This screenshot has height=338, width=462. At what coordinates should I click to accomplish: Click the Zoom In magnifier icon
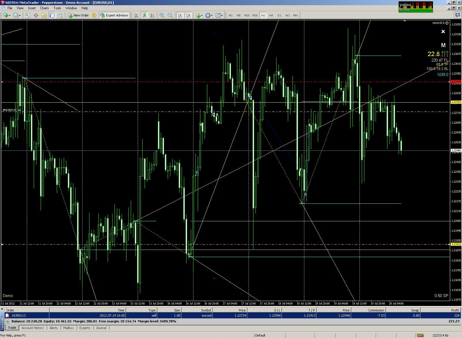pyautogui.click(x=162, y=15)
